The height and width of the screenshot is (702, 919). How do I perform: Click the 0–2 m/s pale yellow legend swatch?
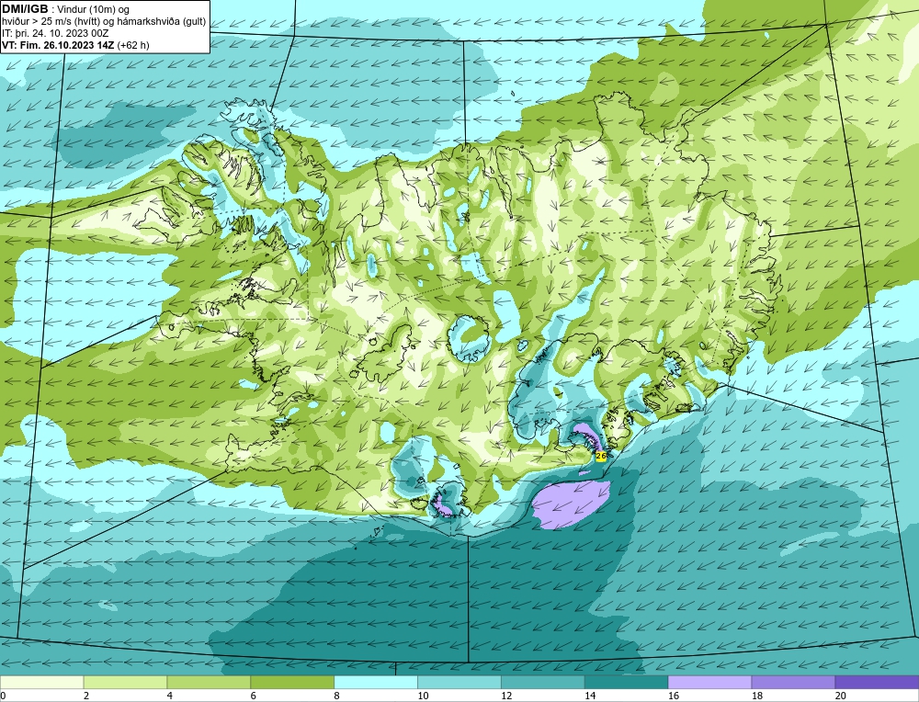click(x=41, y=682)
